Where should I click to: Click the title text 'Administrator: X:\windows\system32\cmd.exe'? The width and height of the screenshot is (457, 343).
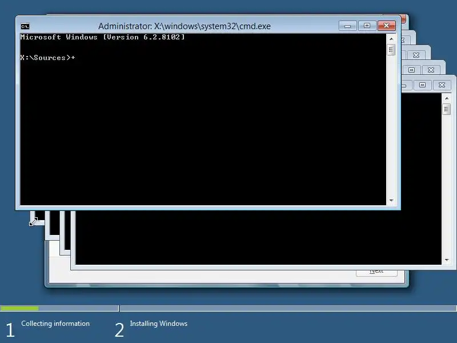184,26
